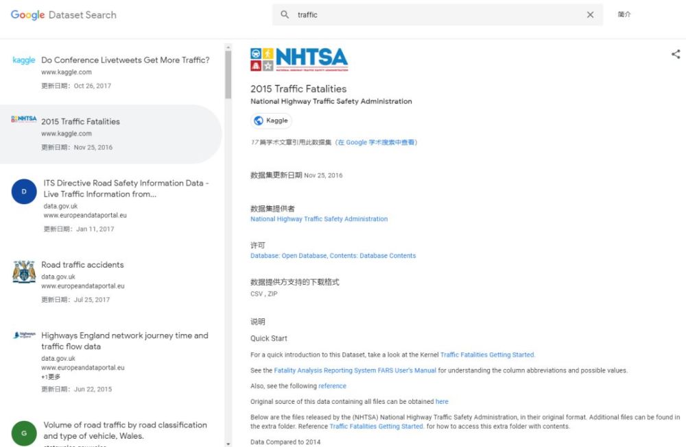Click www.europeandataportal.eu under Road traffic accidents
Screen dimensions: 686x447
coord(83,286)
